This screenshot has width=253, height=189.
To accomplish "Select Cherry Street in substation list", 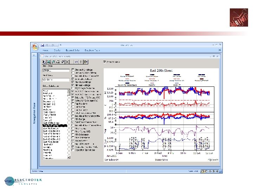I will pos(55,115).
